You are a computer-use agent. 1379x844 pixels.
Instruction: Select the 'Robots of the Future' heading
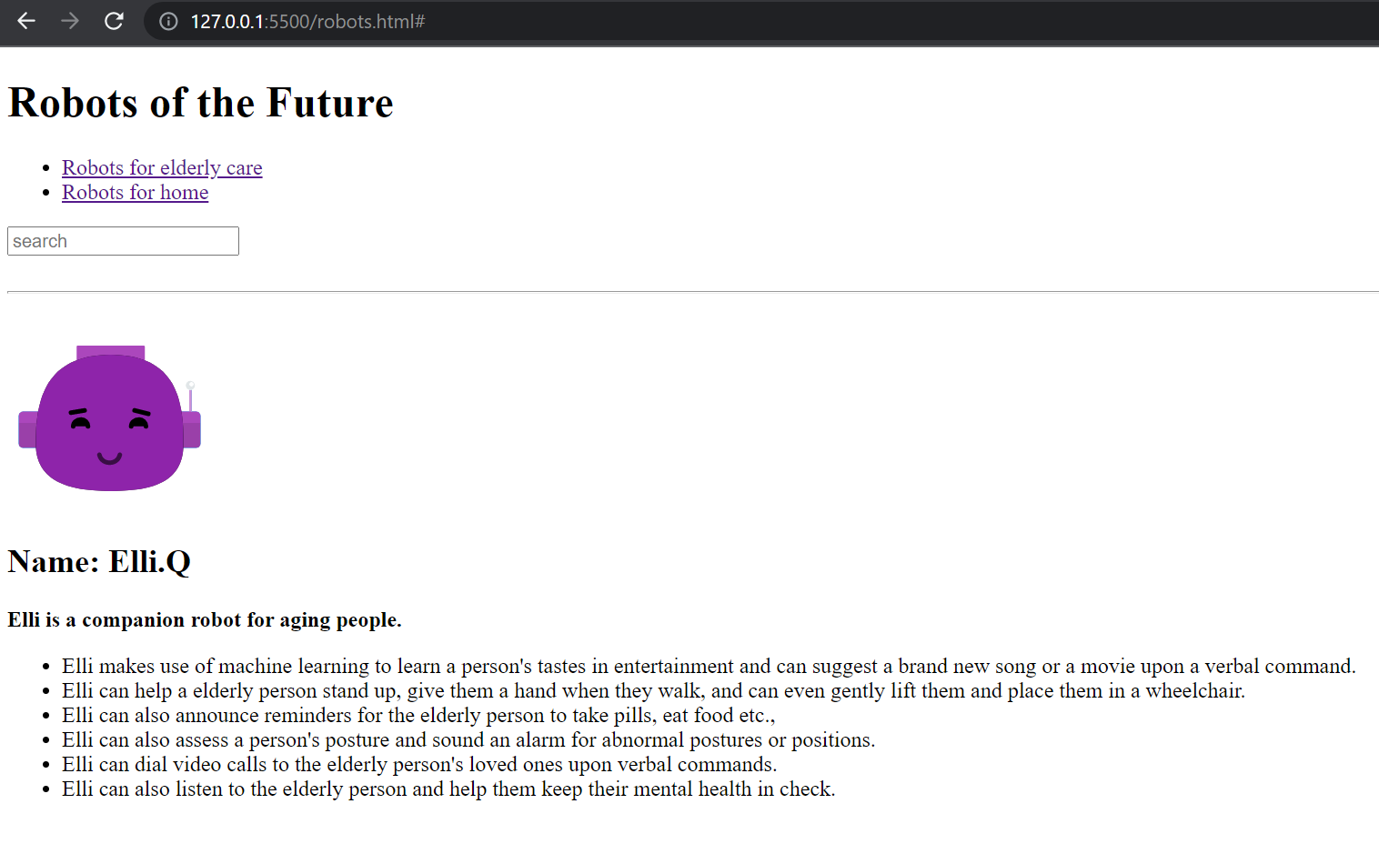[x=200, y=103]
